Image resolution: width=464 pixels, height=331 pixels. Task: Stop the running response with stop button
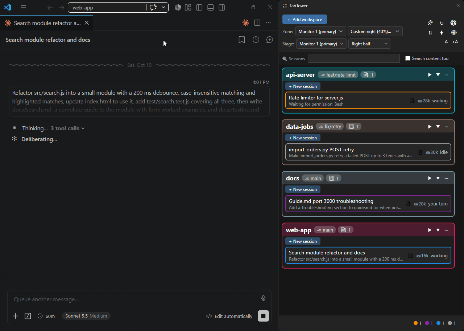[x=263, y=316]
